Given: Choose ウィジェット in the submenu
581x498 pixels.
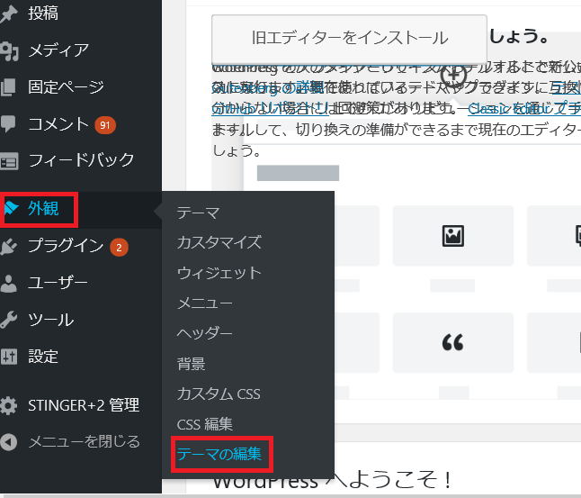Looking at the screenshot, I should (219, 273).
